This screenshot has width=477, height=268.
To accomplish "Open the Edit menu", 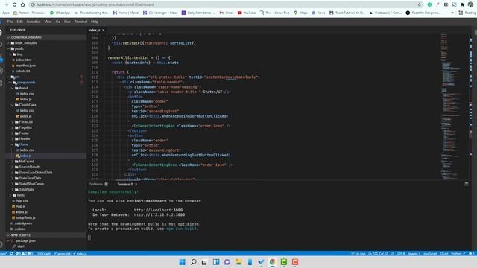I will tap(20, 22).
